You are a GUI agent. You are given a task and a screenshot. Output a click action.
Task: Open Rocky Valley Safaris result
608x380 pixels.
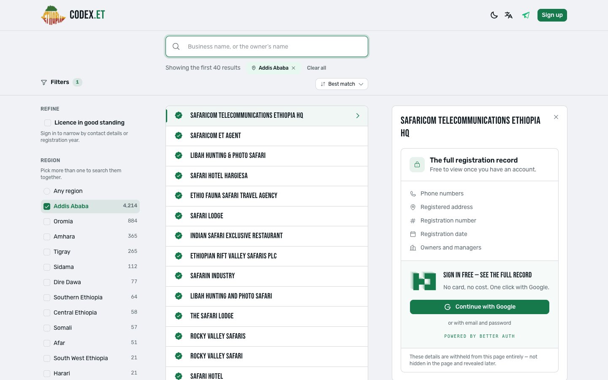(x=267, y=337)
